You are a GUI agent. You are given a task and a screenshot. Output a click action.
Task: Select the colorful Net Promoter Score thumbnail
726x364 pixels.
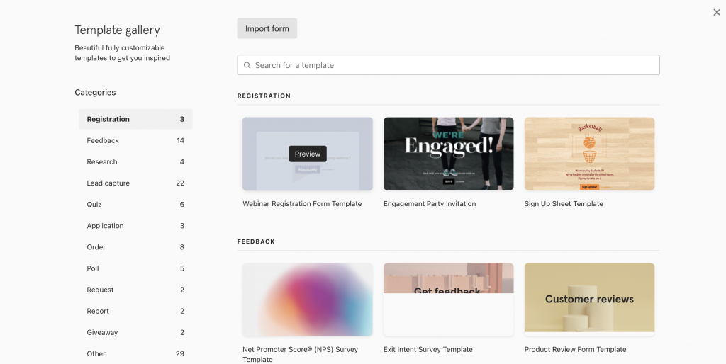click(x=307, y=299)
